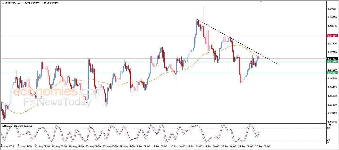Click the 5 Aug 2025 date label
Image resolution: width=339 pixels, height=150 pixels.
[8, 146]
